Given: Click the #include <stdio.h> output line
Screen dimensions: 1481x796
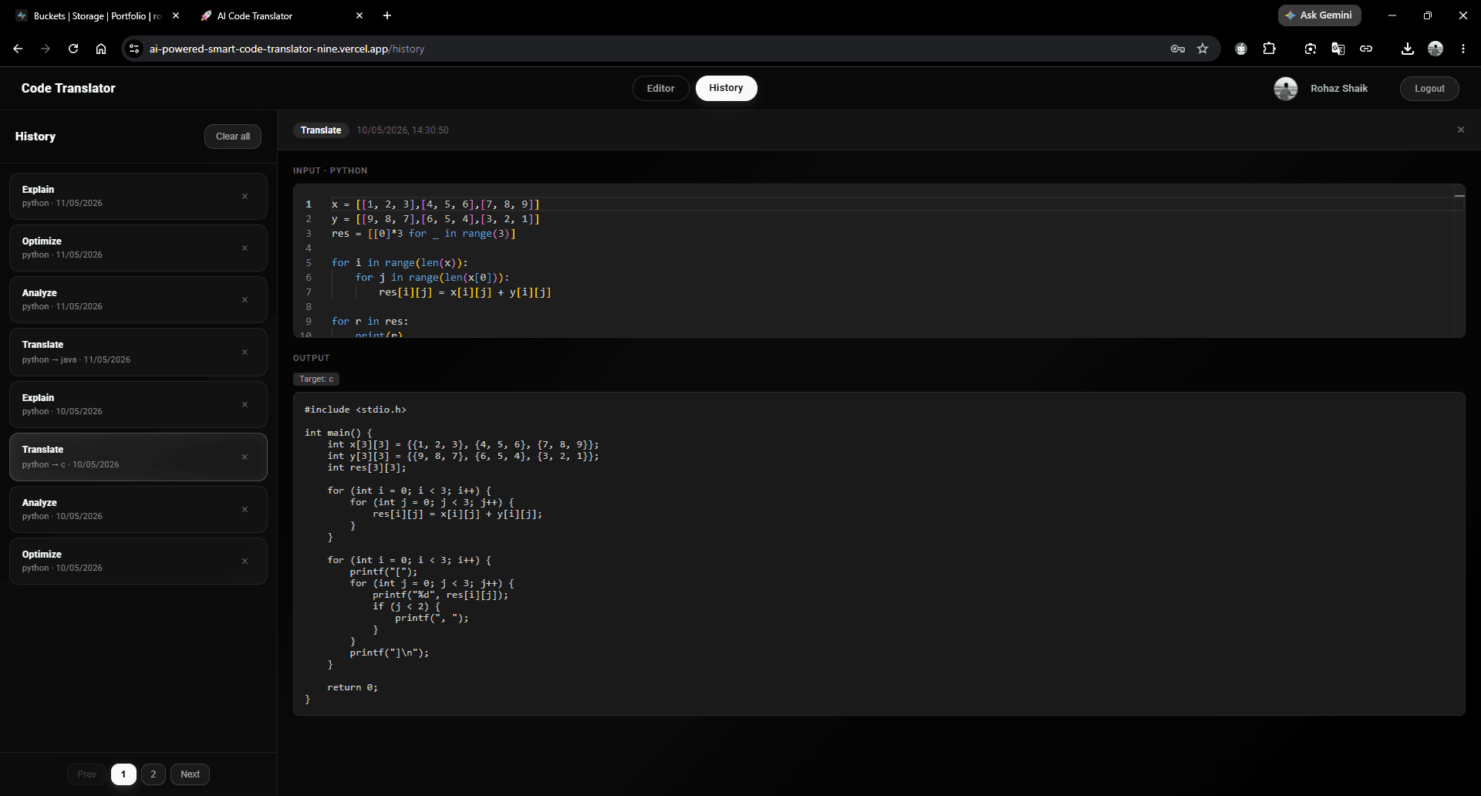Looking at the screenshot, I should (x=356, y=410).
